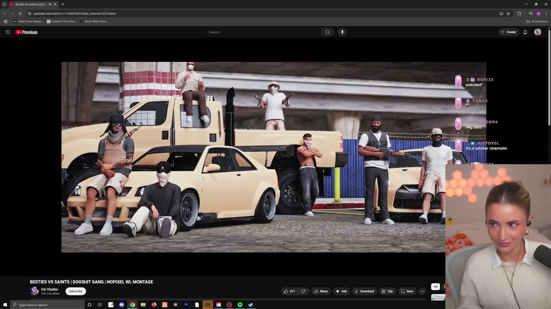
Task: Select the All filter chip
Action: point(435,287)
